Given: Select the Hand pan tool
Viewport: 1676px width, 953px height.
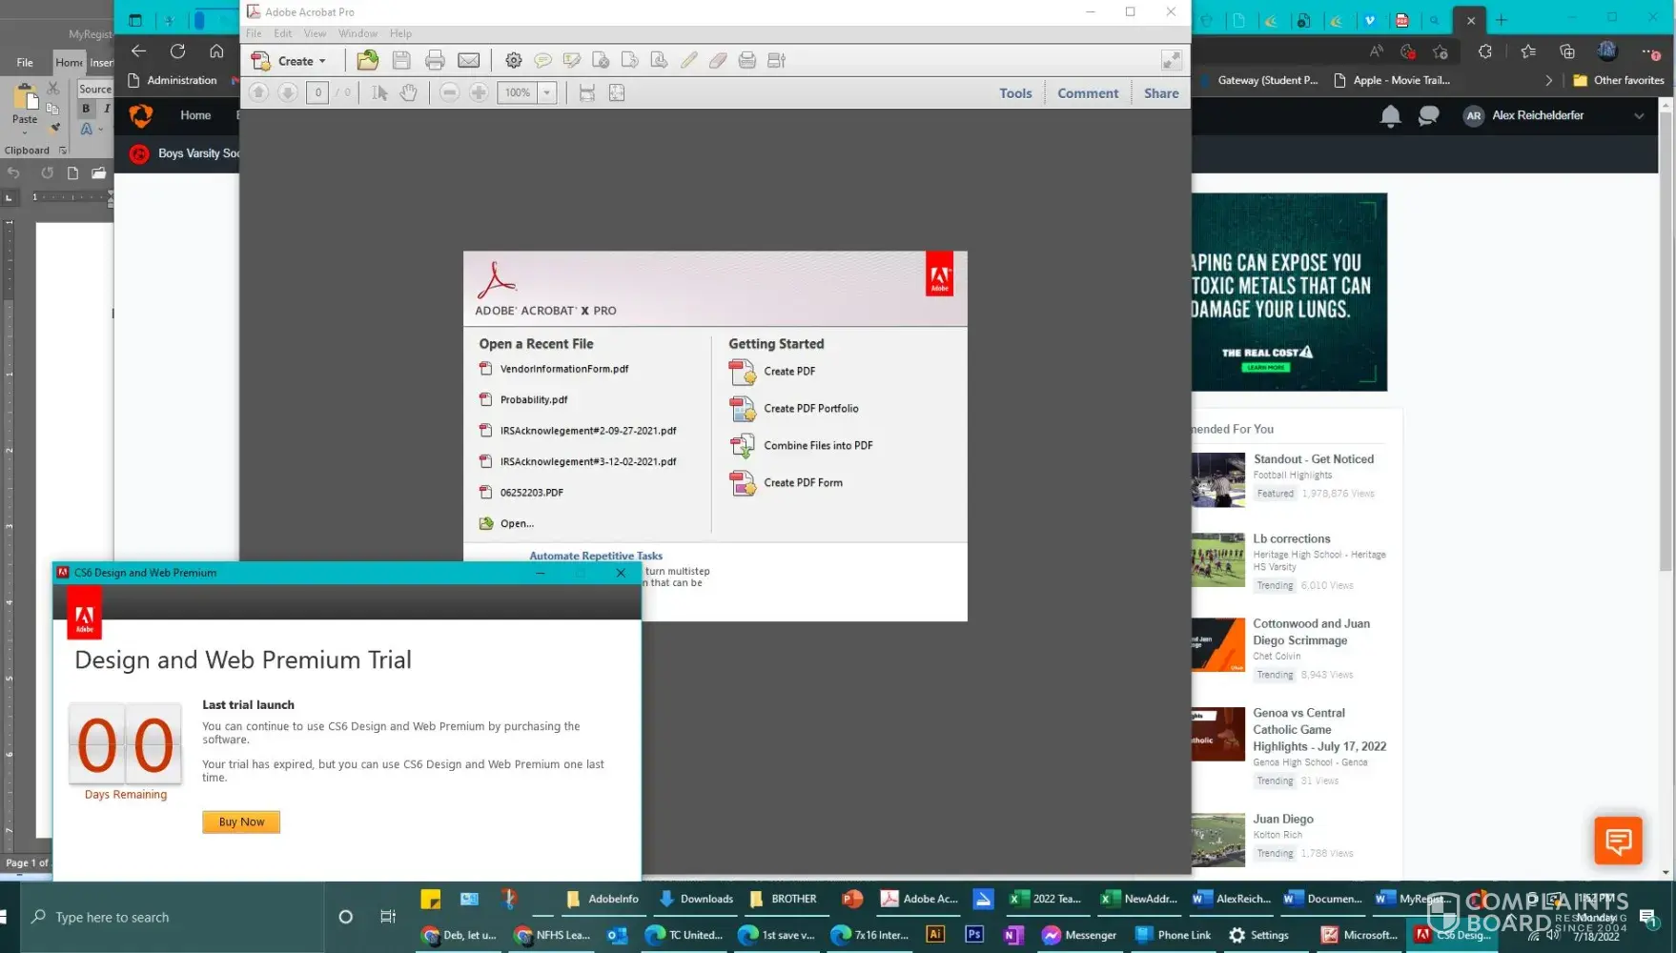Looking at the screenshot, I should tap(408, 92).
